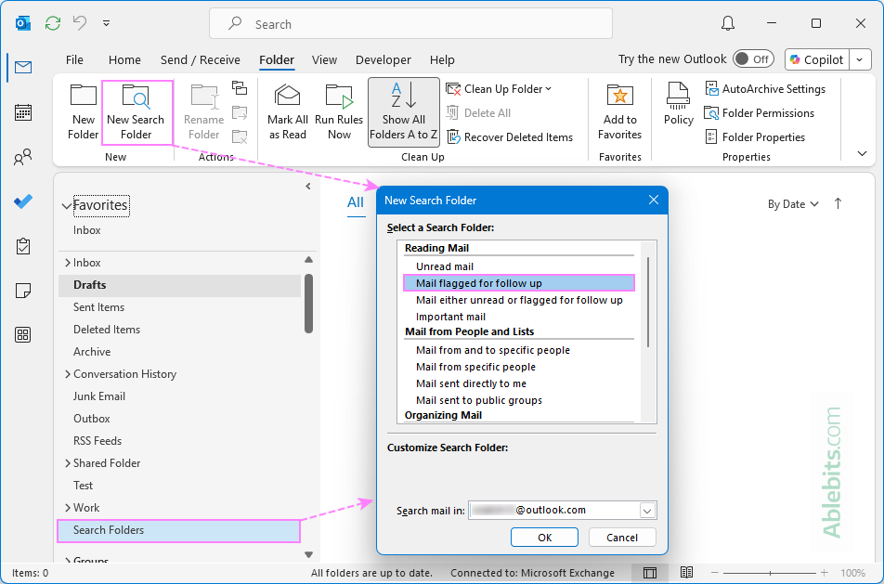884x584 pixels.
Task: Open the To Do checkmark app
Action: [x=23, y=201]
